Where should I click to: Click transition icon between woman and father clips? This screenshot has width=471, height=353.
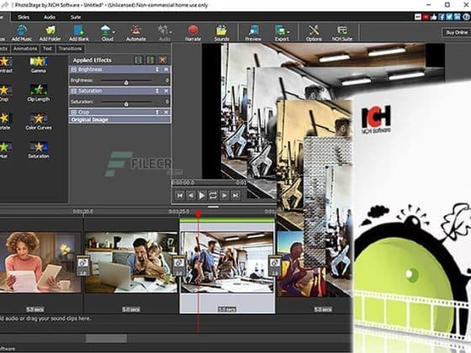[83, 266]
